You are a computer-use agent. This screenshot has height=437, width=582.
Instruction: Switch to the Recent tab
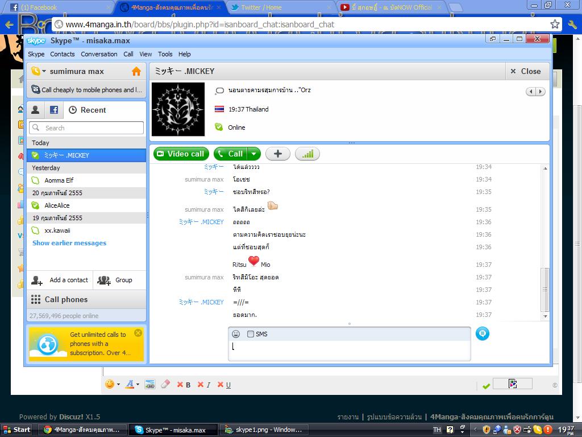click(88, 110)
